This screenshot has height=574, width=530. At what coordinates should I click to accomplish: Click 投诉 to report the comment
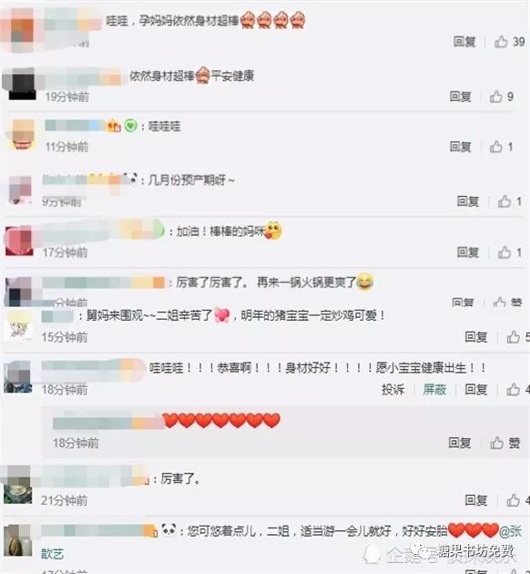(392, 390)
